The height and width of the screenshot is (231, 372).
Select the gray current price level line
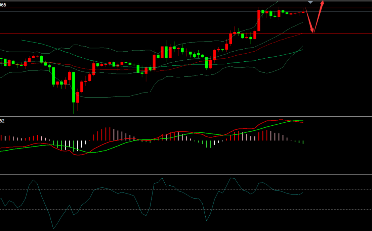pos(186,12)
